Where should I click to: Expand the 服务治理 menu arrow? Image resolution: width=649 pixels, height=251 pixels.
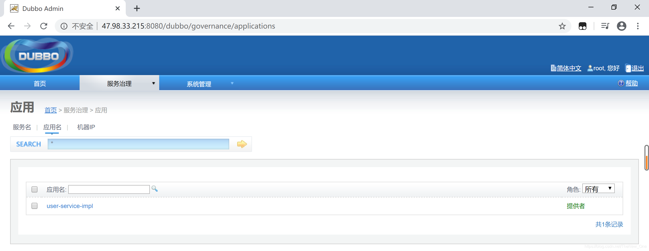[x=153, y=83]
